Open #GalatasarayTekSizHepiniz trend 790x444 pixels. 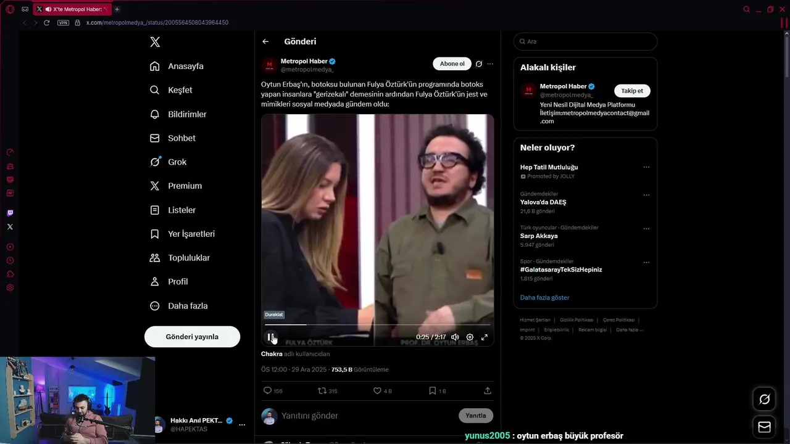(561, 269)
